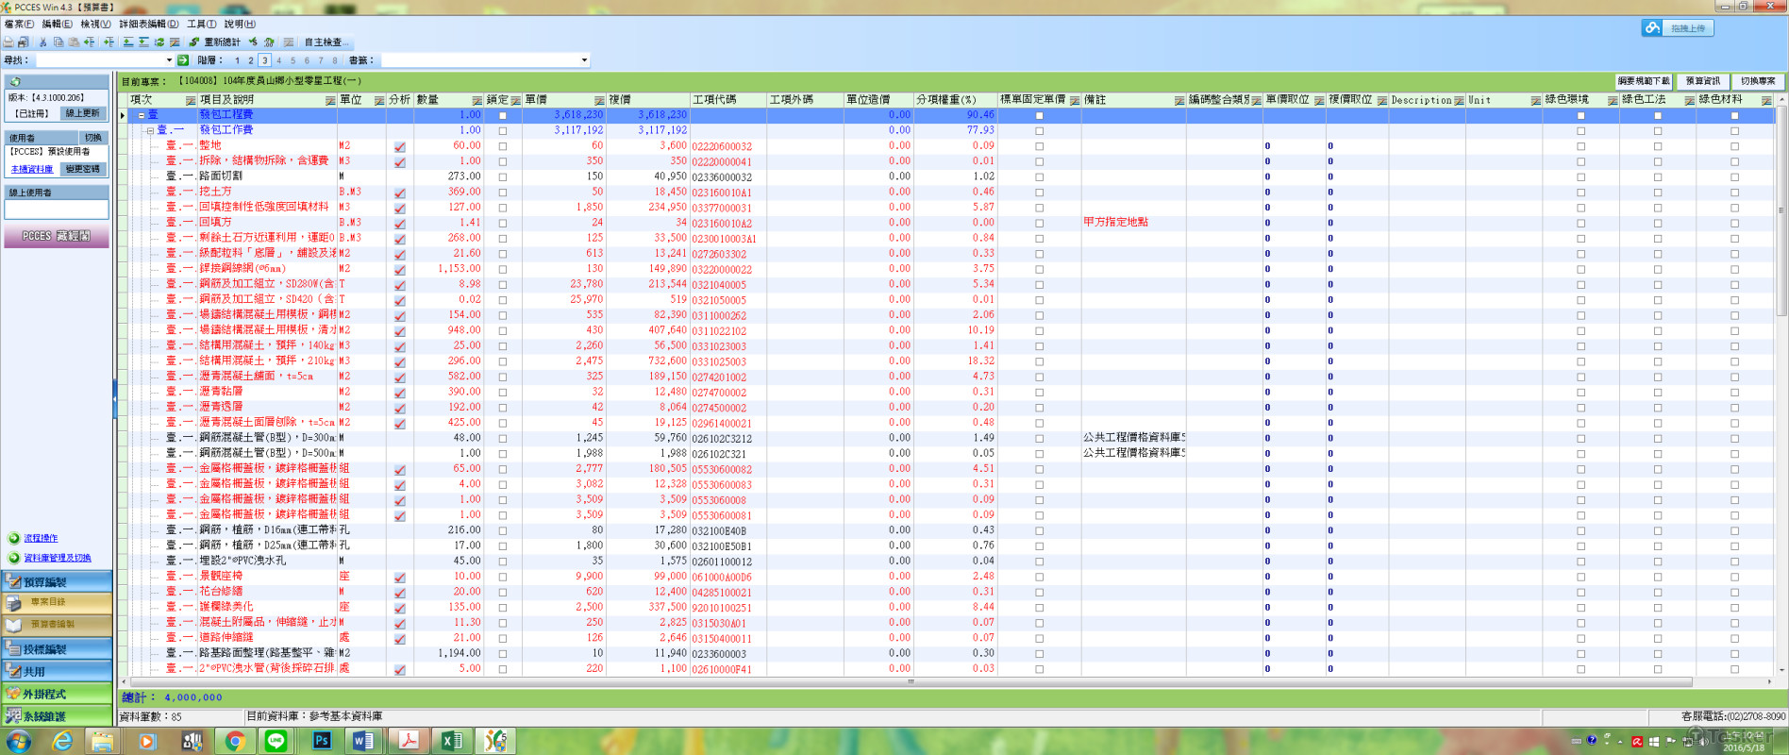Click the copy icon in toolbar

tap(59, 42)
